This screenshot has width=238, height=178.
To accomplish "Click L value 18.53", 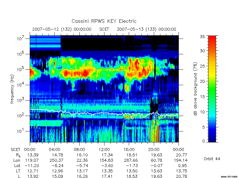I will tap(132, 176).
